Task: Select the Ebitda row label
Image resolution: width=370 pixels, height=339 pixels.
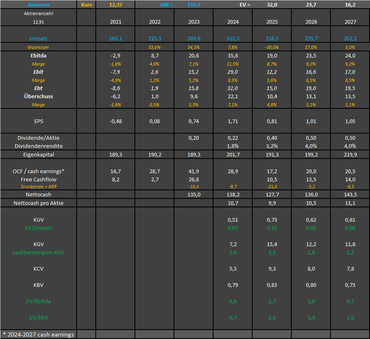Action: [38, 56]
